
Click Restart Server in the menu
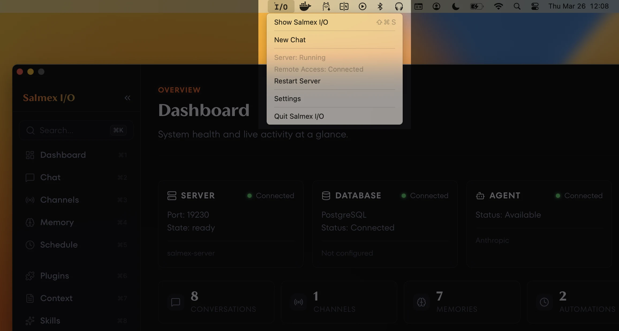297,81
